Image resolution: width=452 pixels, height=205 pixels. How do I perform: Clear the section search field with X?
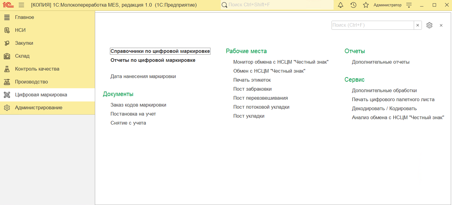tap(418, 25)
